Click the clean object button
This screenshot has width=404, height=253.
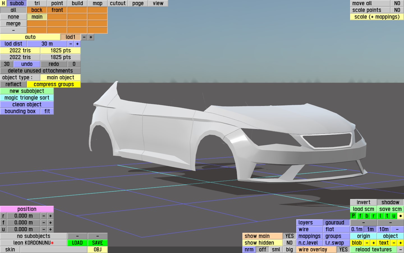coord(27,105)
